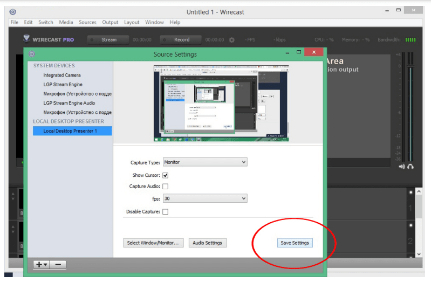Click the Wirecast Pro logo icon
The height and width of the screenshot is (282, 431).
[26, 38]
